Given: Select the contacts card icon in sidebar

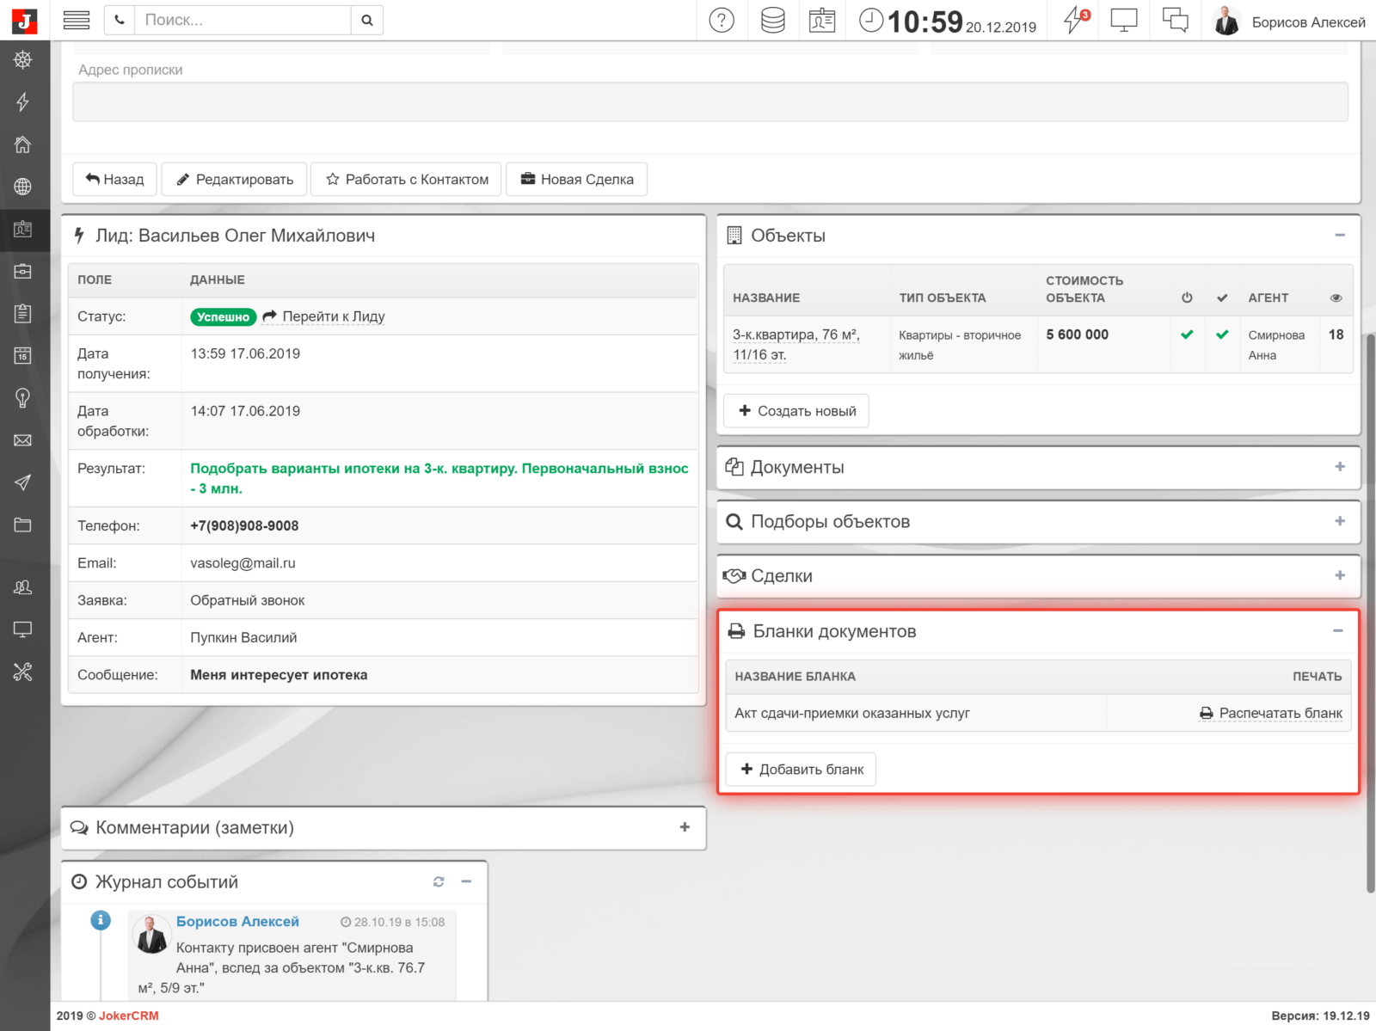Looking at the screenshot, I should 23,230.
